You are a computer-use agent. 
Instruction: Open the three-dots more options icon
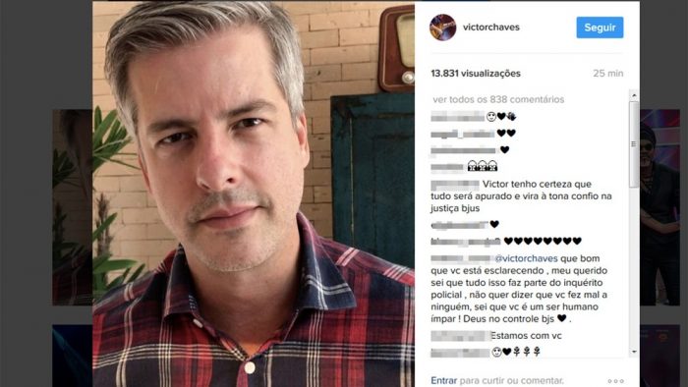point(615,381)
